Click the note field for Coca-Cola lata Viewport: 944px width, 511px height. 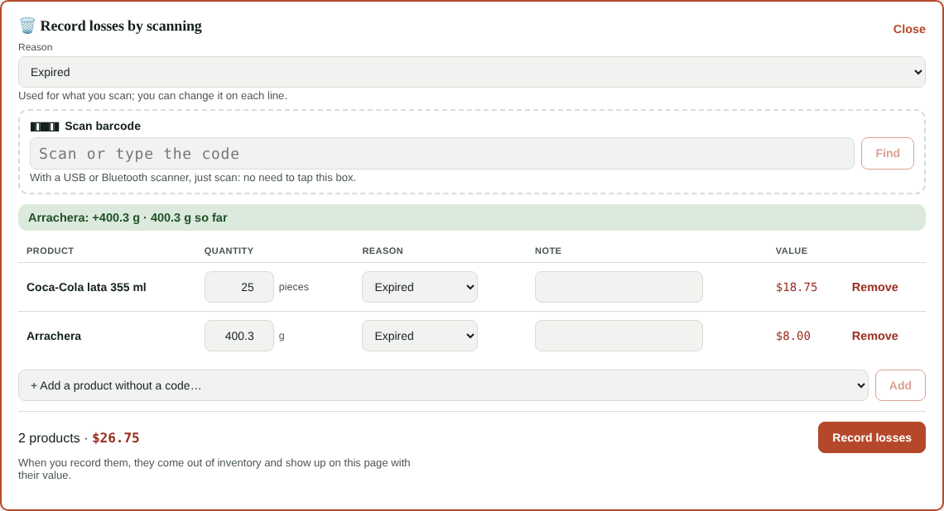tap(619, 287)
